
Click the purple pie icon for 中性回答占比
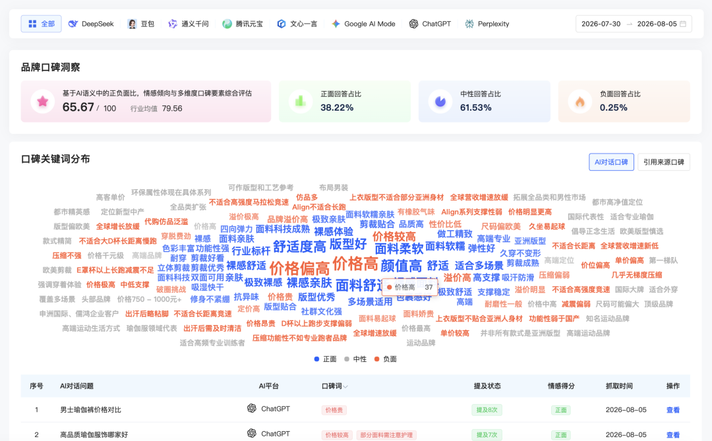pos(440,102)
